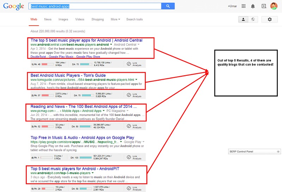
Task: Click the 1,527,578 Links value
Action: tap(102, 187)
